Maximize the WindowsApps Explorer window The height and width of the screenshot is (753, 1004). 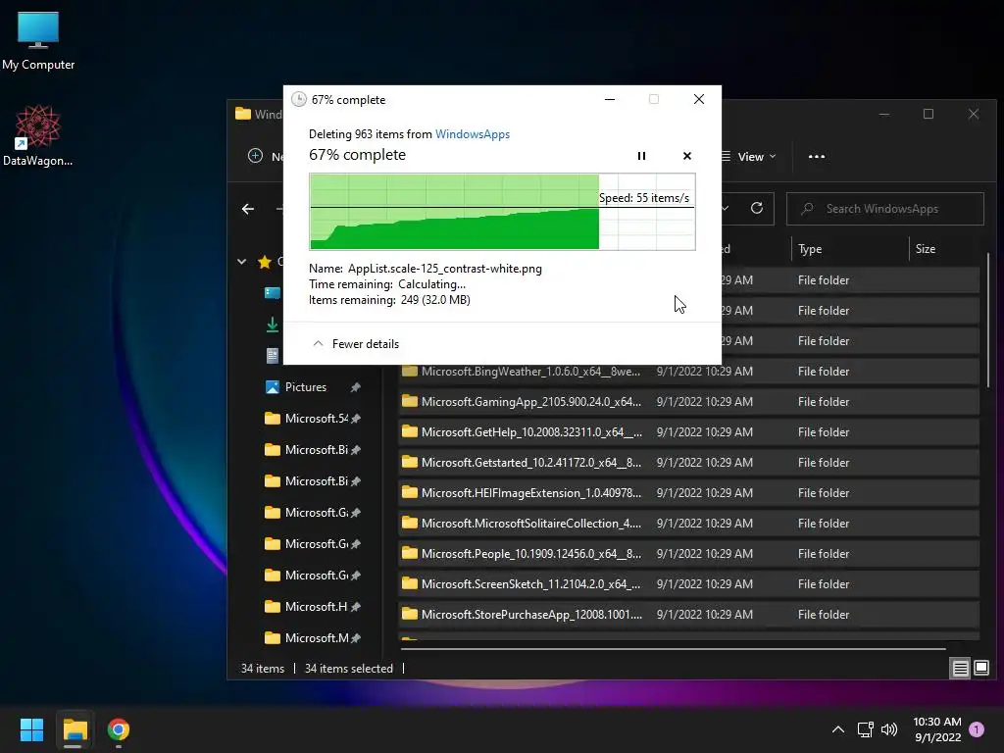click(x=929, y=114)
